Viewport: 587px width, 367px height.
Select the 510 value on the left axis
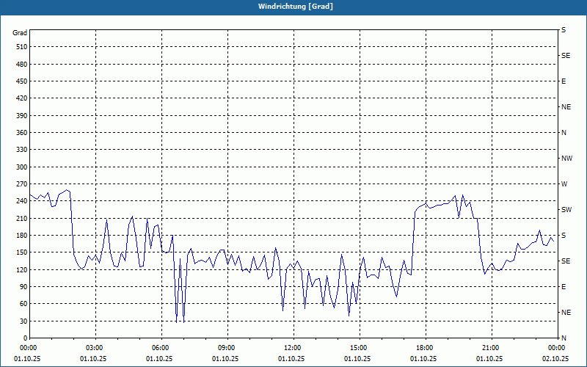point(22,47)
